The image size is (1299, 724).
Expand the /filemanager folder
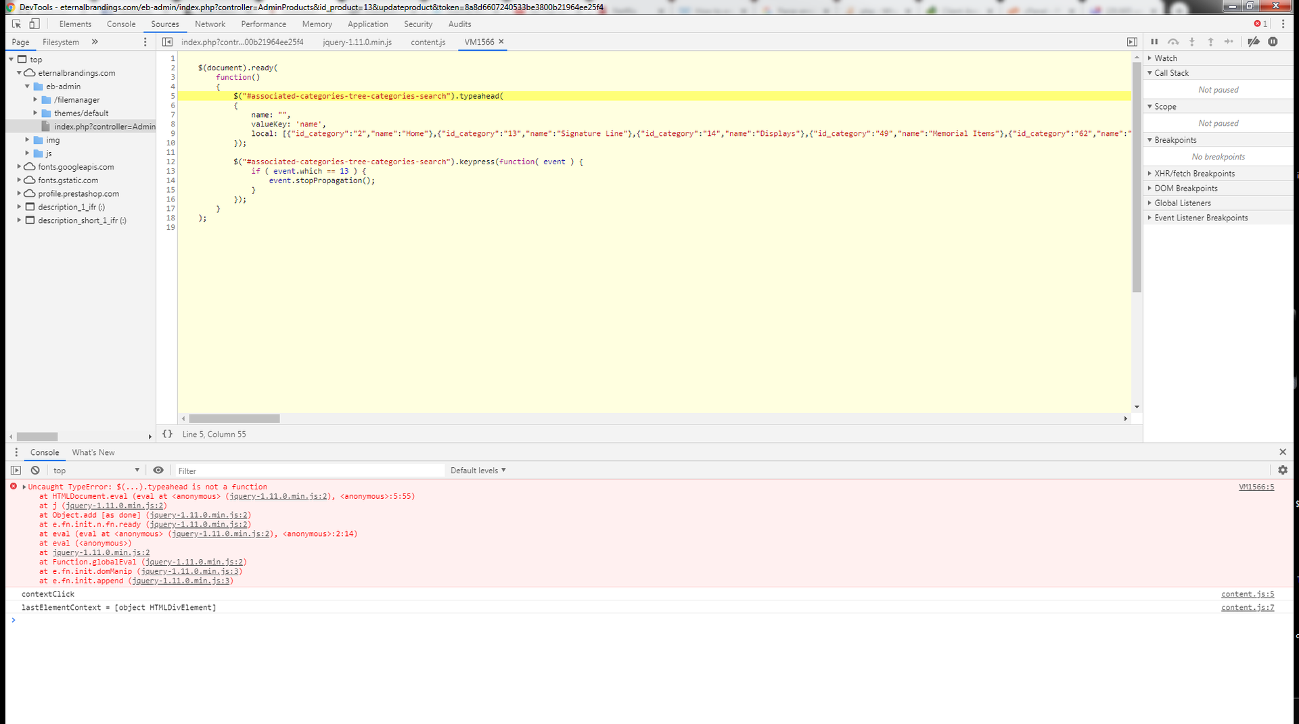tap(35, 100)
